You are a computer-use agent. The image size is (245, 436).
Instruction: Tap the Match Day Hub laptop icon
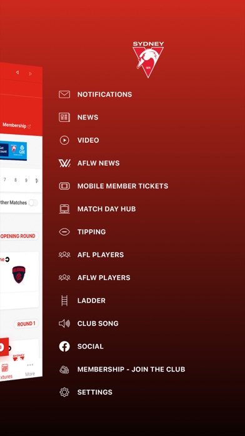coord(64,209)
